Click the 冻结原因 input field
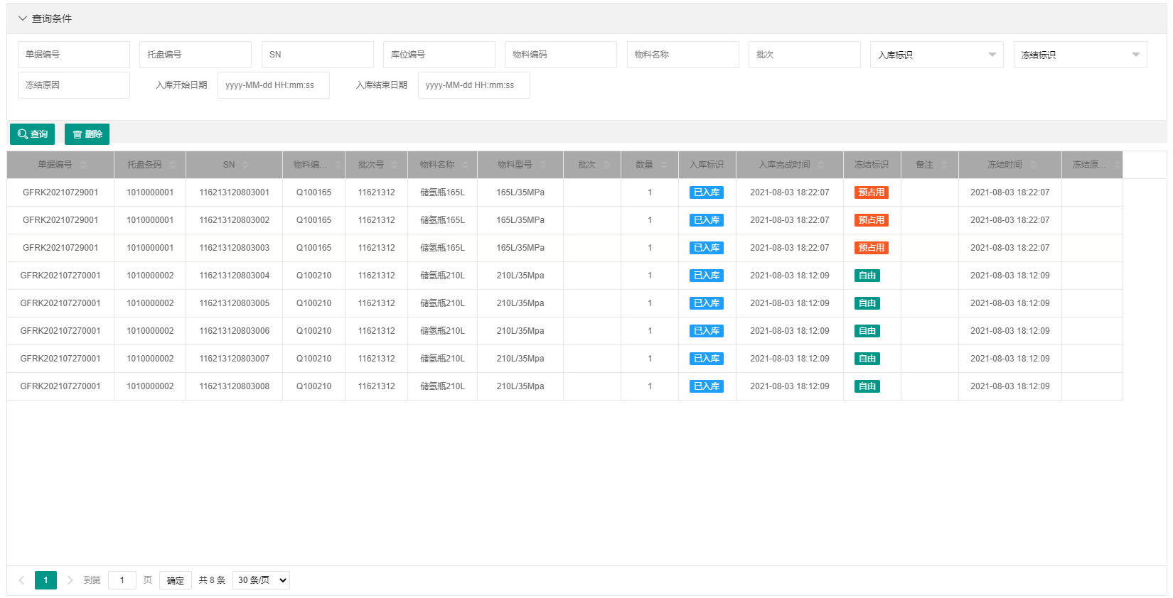The image size is (1173, 598). click(x=74, y=85)
